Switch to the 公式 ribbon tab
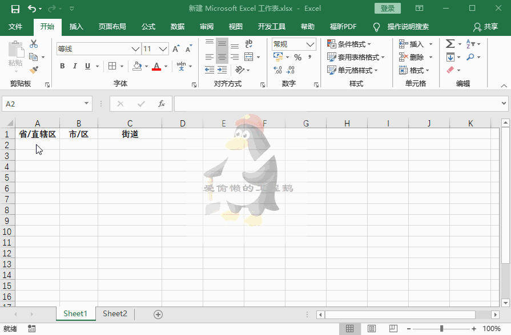Screen dimensions: 511x335 pyautogui.click(x=148, y=27)
